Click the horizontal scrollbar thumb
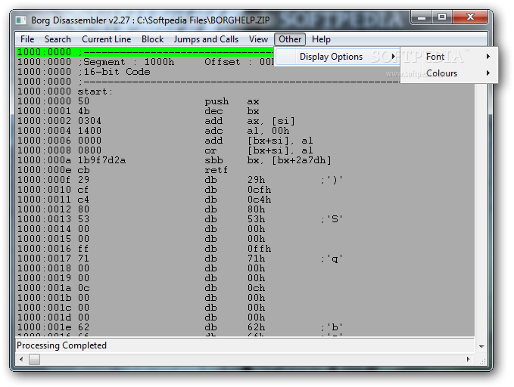The height and width of the screenshot is (387, 514). coord(34,359)
